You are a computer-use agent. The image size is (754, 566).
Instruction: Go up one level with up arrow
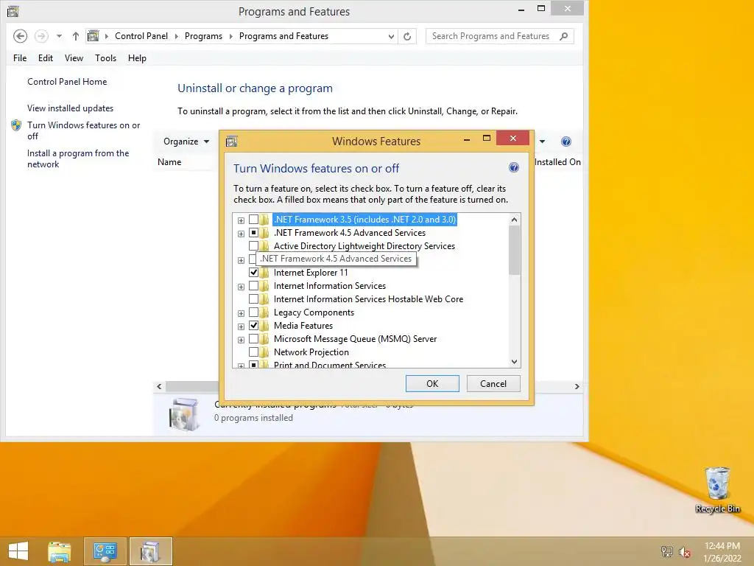coord(76,36)
